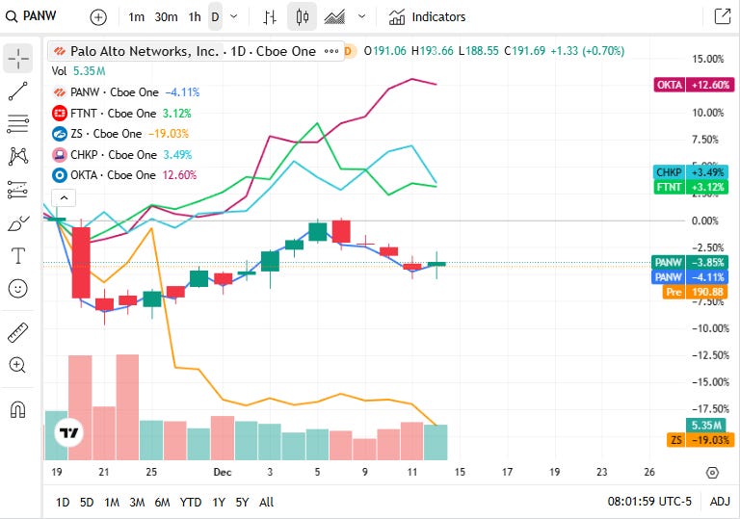
Task: Add a comparison symbol with plus icon
Action: point(98,17)
